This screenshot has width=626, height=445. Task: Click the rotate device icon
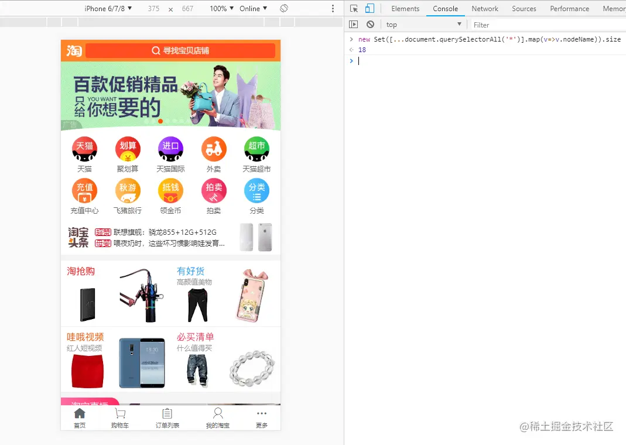tap(284, 8)
